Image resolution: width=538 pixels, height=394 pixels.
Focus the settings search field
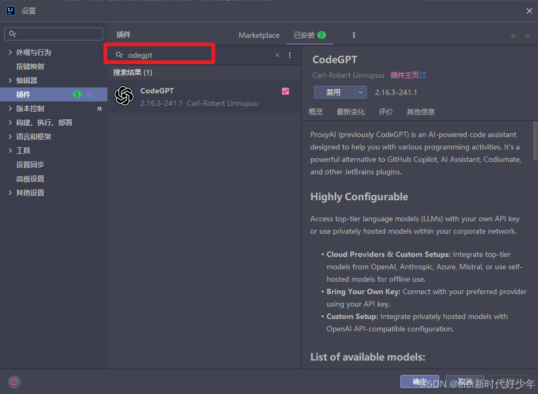click(53, 34)
